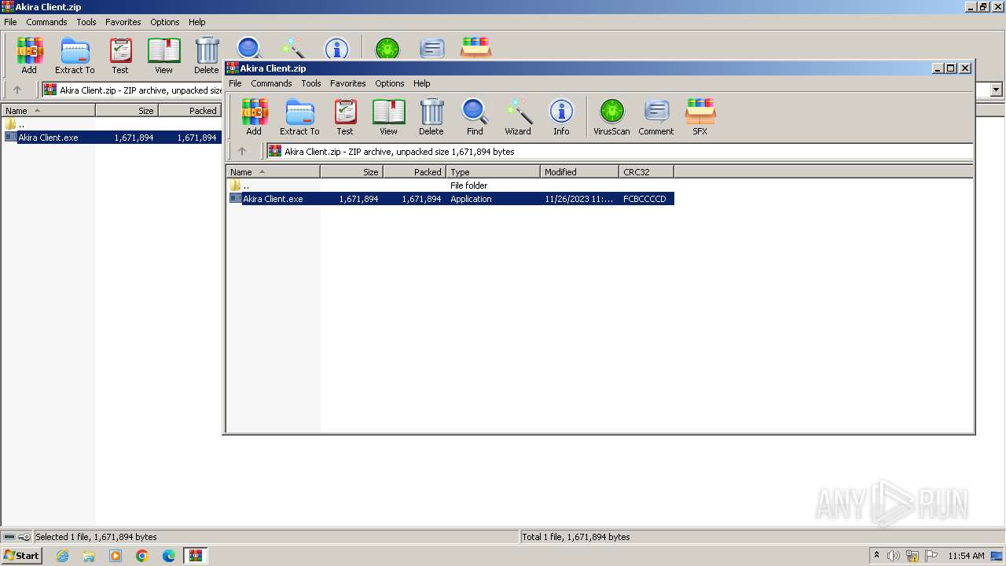Launch Google Chrome from taskbar
The height and width of the screenshot is (566, 1006).
click(142, 556)
